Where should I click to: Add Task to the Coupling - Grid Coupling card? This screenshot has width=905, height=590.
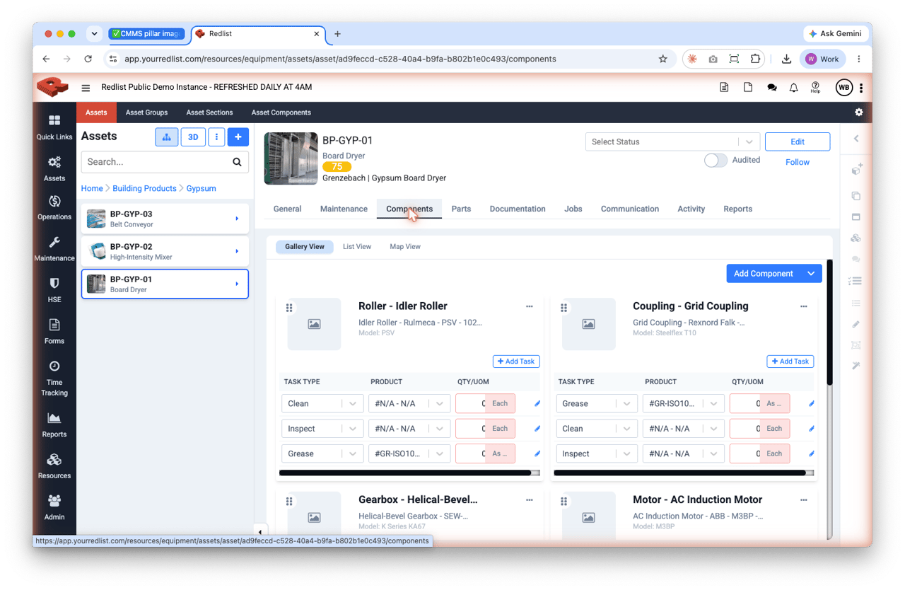pyautogui.click(x=790, y=361)
